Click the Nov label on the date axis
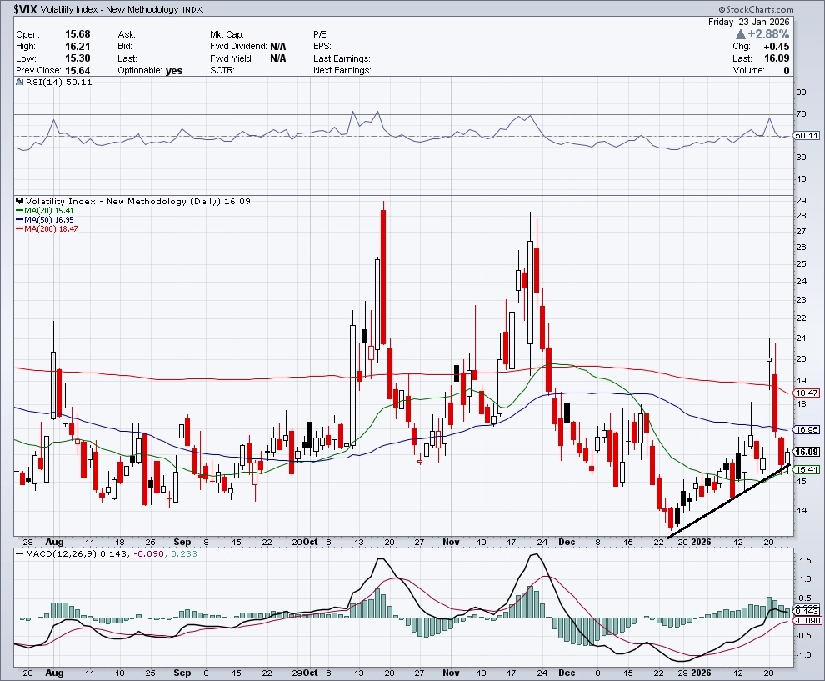This screenshot has width=825, height=681. click(451, 542)
